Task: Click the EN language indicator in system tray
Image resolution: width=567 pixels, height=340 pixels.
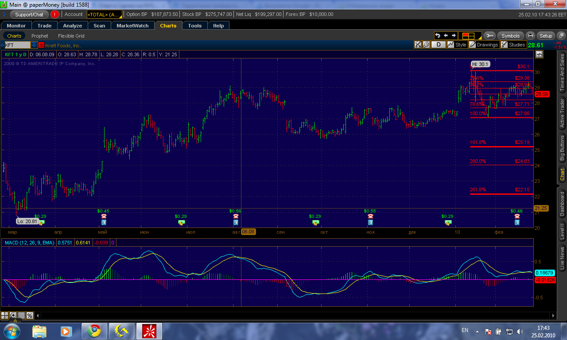Action: pos(465,330)
